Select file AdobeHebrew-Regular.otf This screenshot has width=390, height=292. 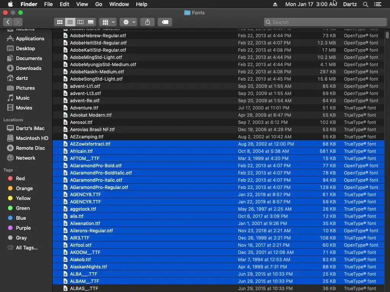point(218,35)
